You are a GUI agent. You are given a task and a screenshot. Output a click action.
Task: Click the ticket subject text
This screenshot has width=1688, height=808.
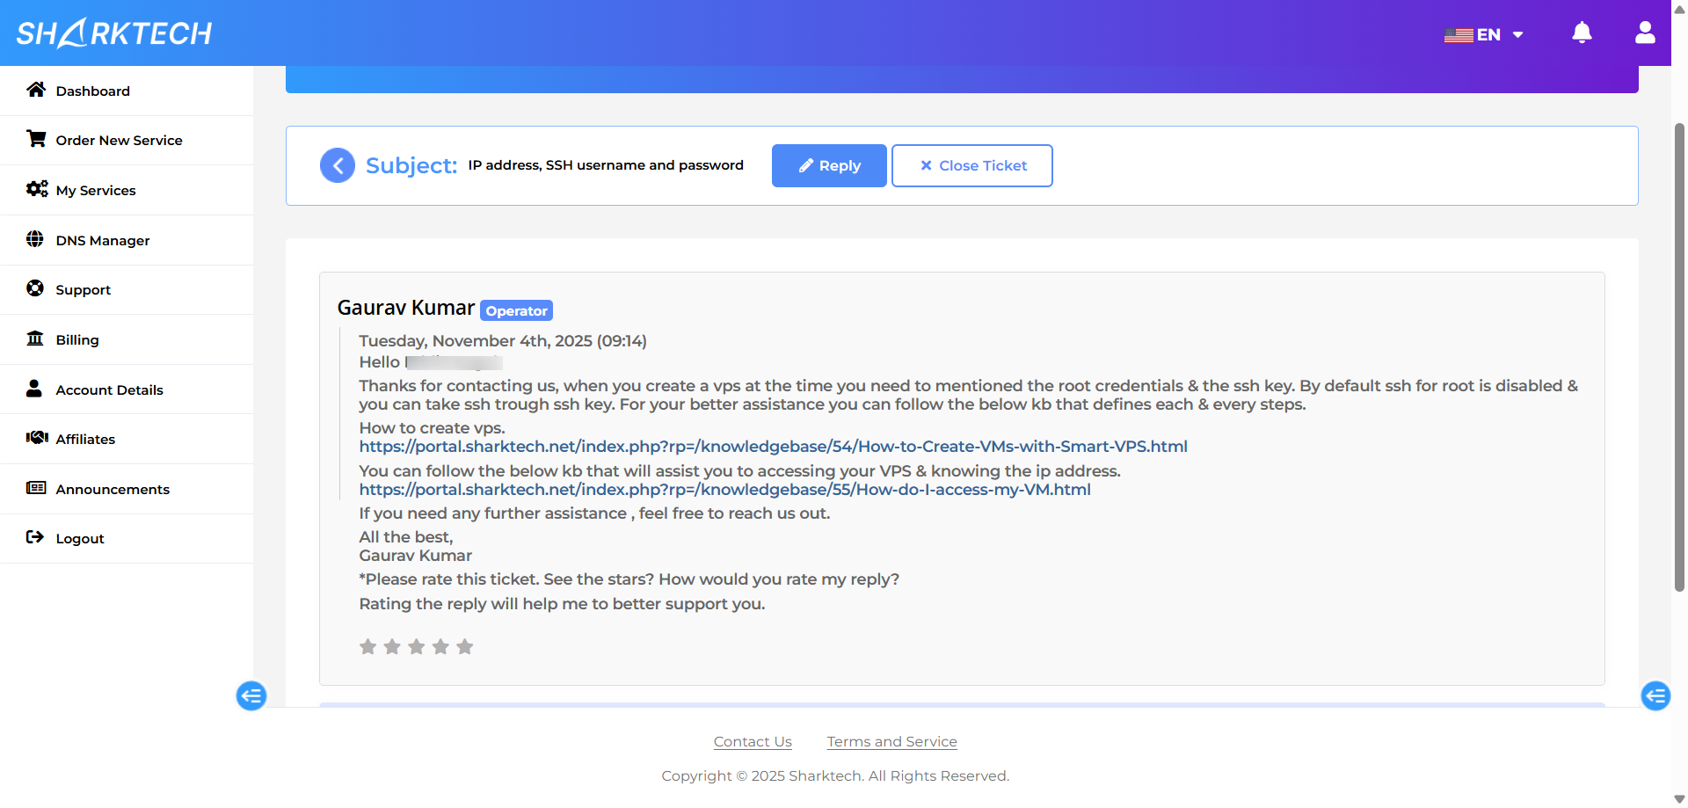[x=606, y=165]
